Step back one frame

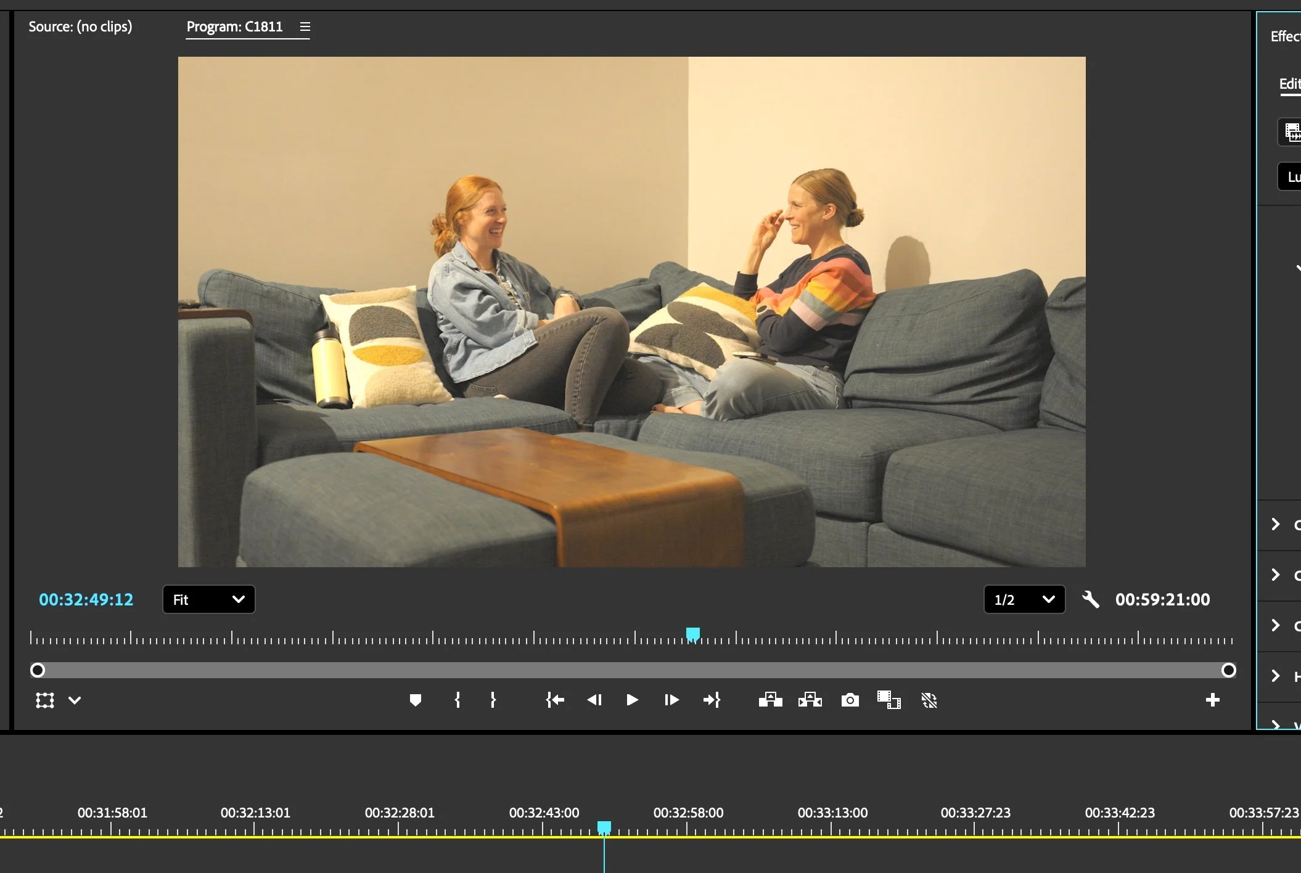[x=594, y=700]
